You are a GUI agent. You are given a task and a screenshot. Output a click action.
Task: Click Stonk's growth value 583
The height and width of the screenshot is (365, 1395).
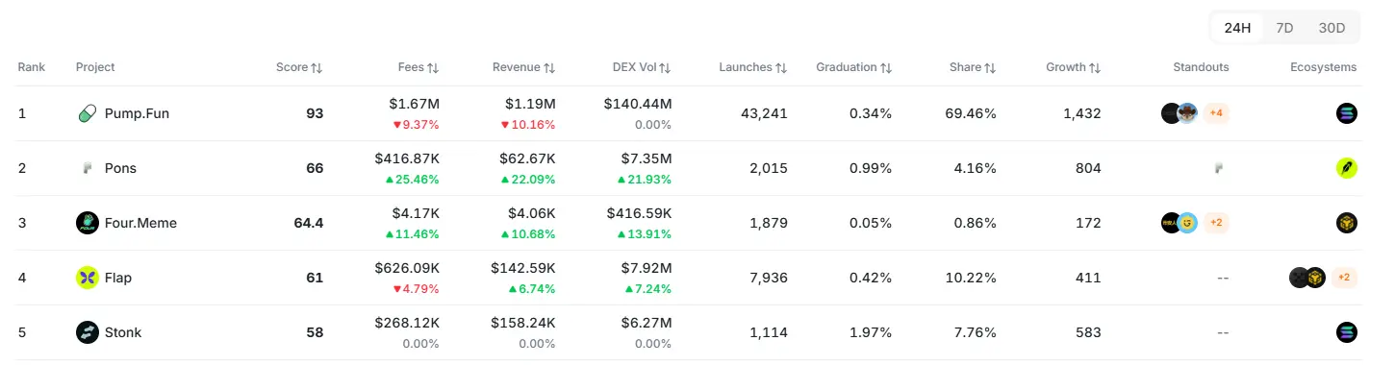point(1088,332)
